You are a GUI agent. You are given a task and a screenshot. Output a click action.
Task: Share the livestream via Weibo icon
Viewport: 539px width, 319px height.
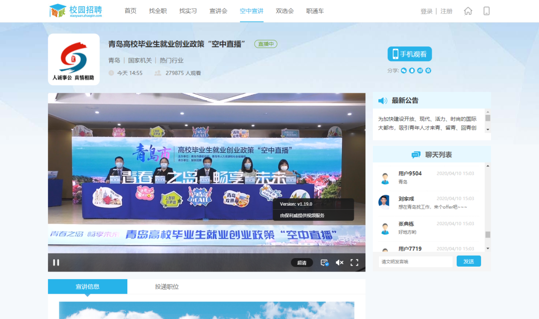coord(420,70)
